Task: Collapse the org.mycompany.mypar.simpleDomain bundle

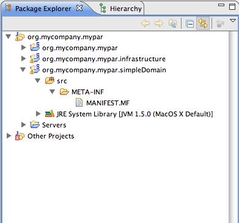Action: coord(23,70)
